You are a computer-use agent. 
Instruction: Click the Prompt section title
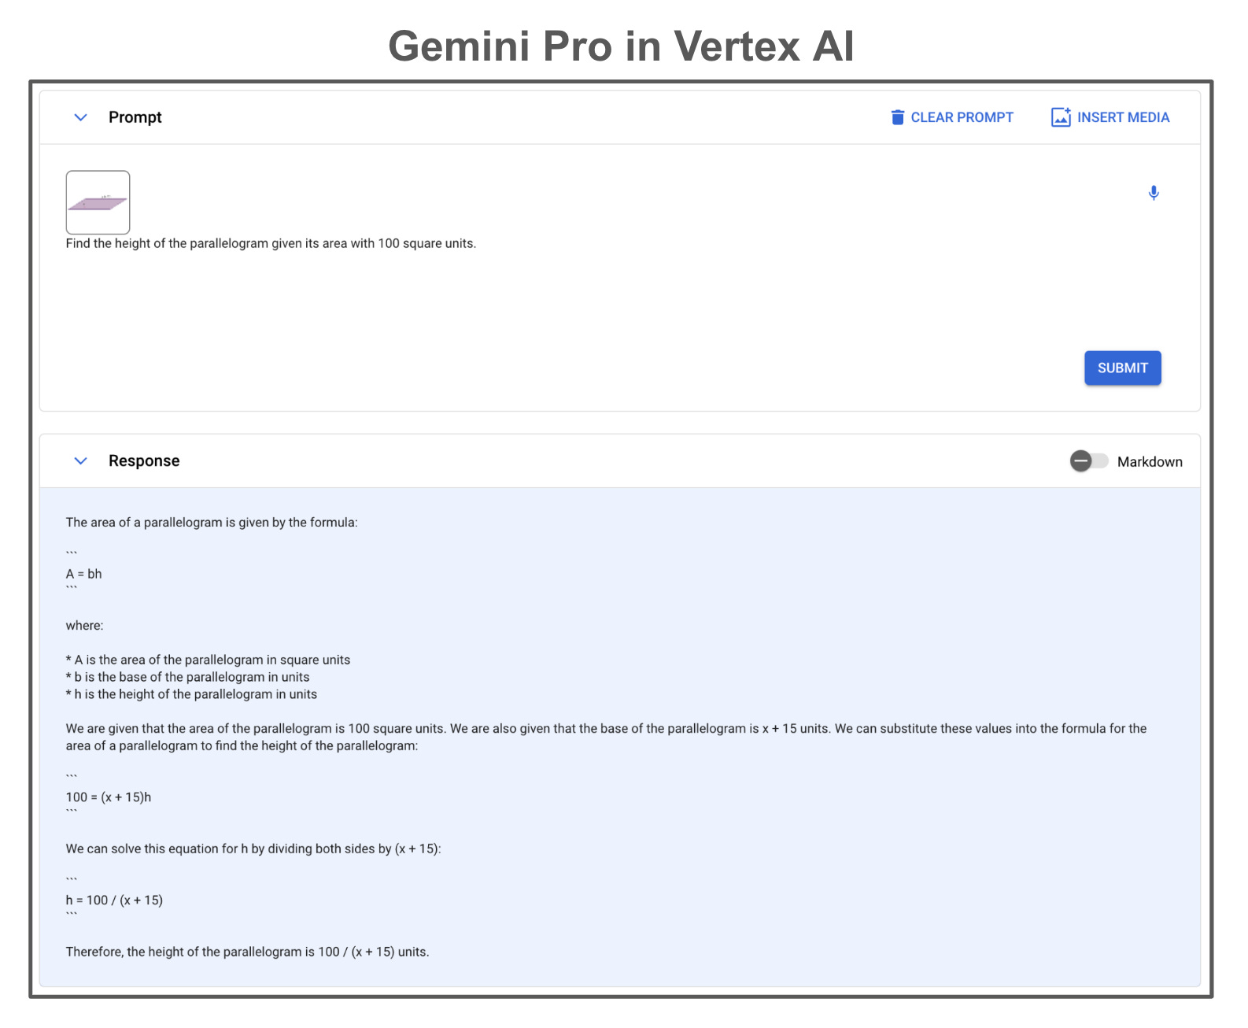[135, 116]
